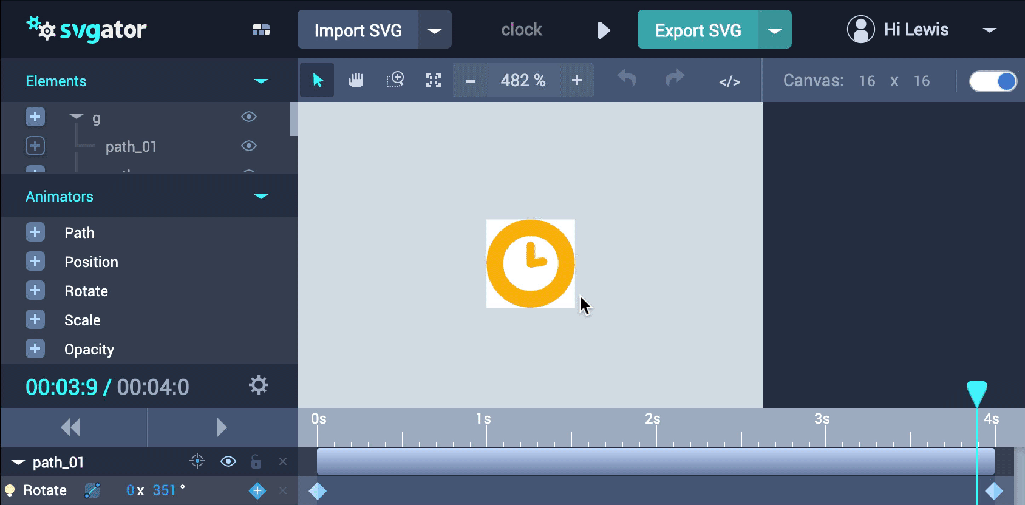Select path_01 in the Elements tree
This screenshot has width=1025, height=505.
tap(131, 146)
